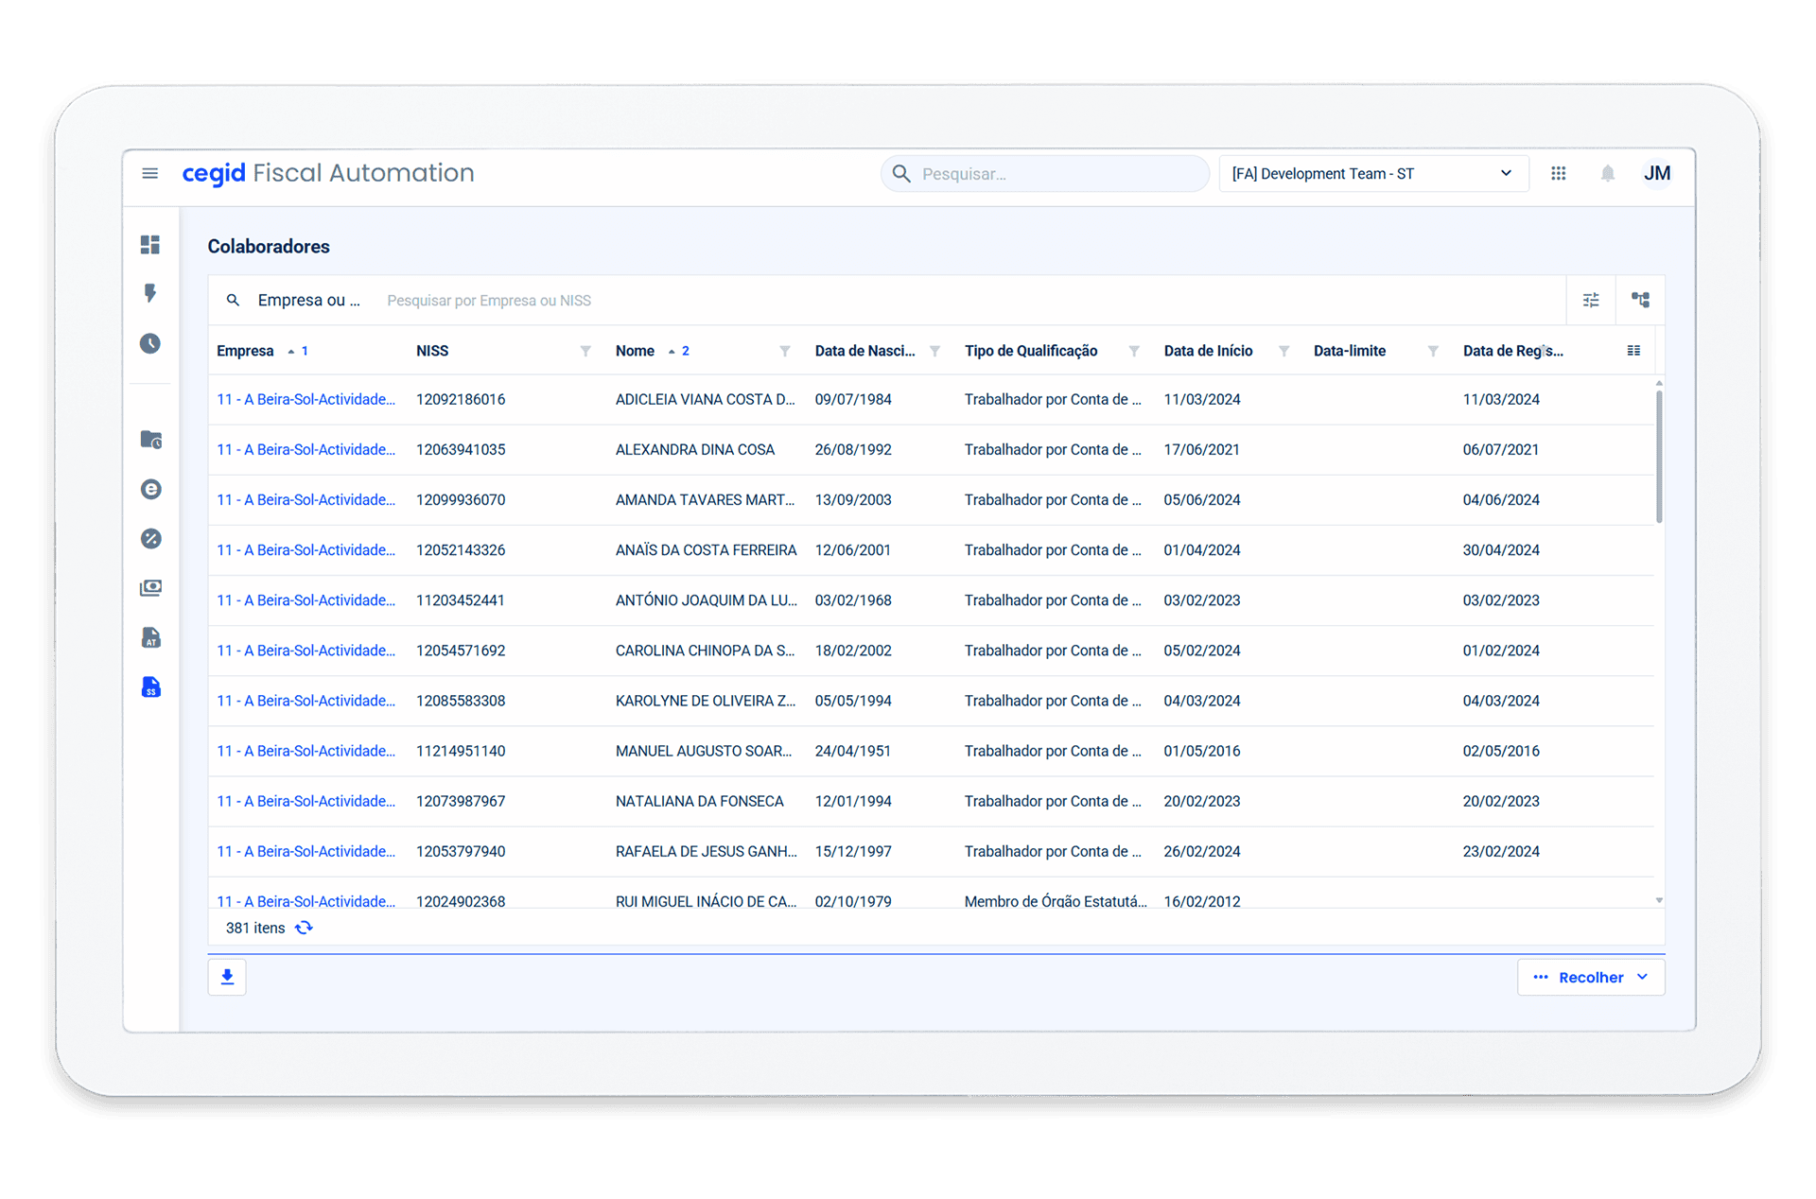Open the apps grid launcher
The height and width of the screenshot is (1199, 1816).
coord(1559,173)
